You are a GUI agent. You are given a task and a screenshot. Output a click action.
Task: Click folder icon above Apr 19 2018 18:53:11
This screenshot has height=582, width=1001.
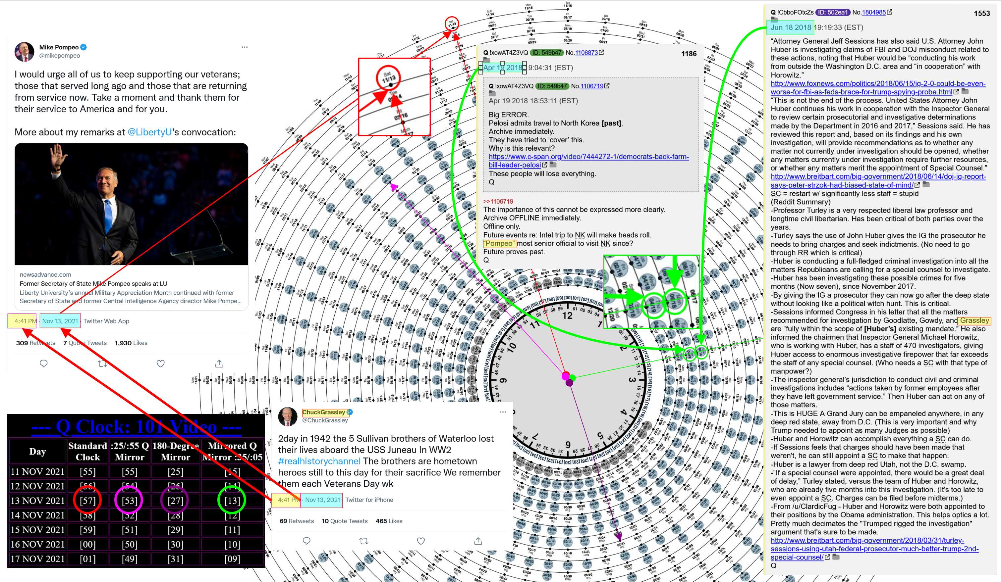(x=492, y=93)
